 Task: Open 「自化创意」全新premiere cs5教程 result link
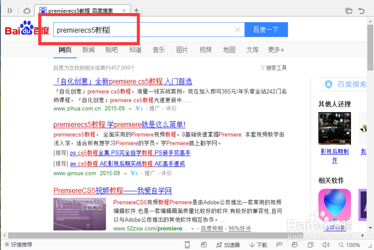[123, 81]
